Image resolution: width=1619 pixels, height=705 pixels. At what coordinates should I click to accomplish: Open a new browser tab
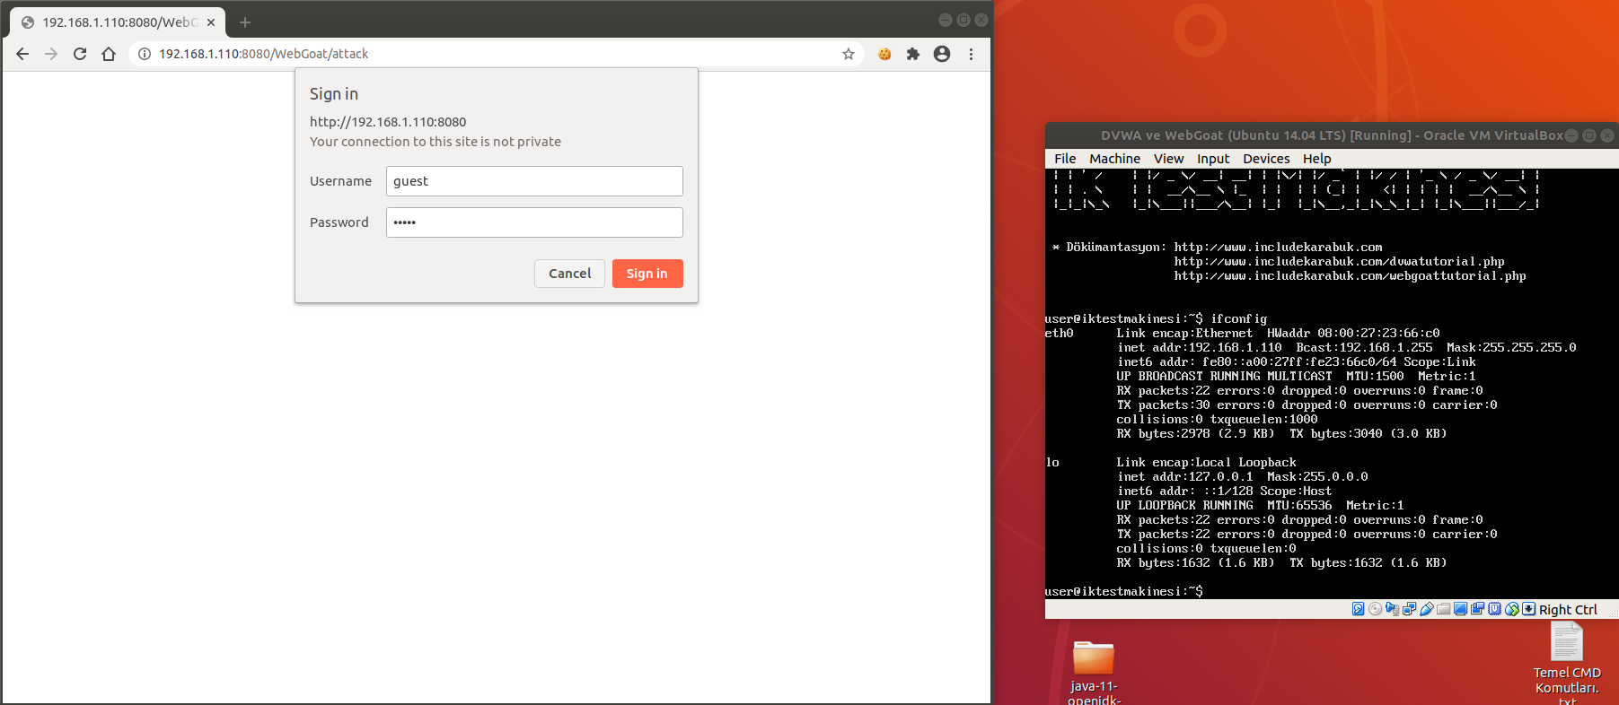coord(245,22)
